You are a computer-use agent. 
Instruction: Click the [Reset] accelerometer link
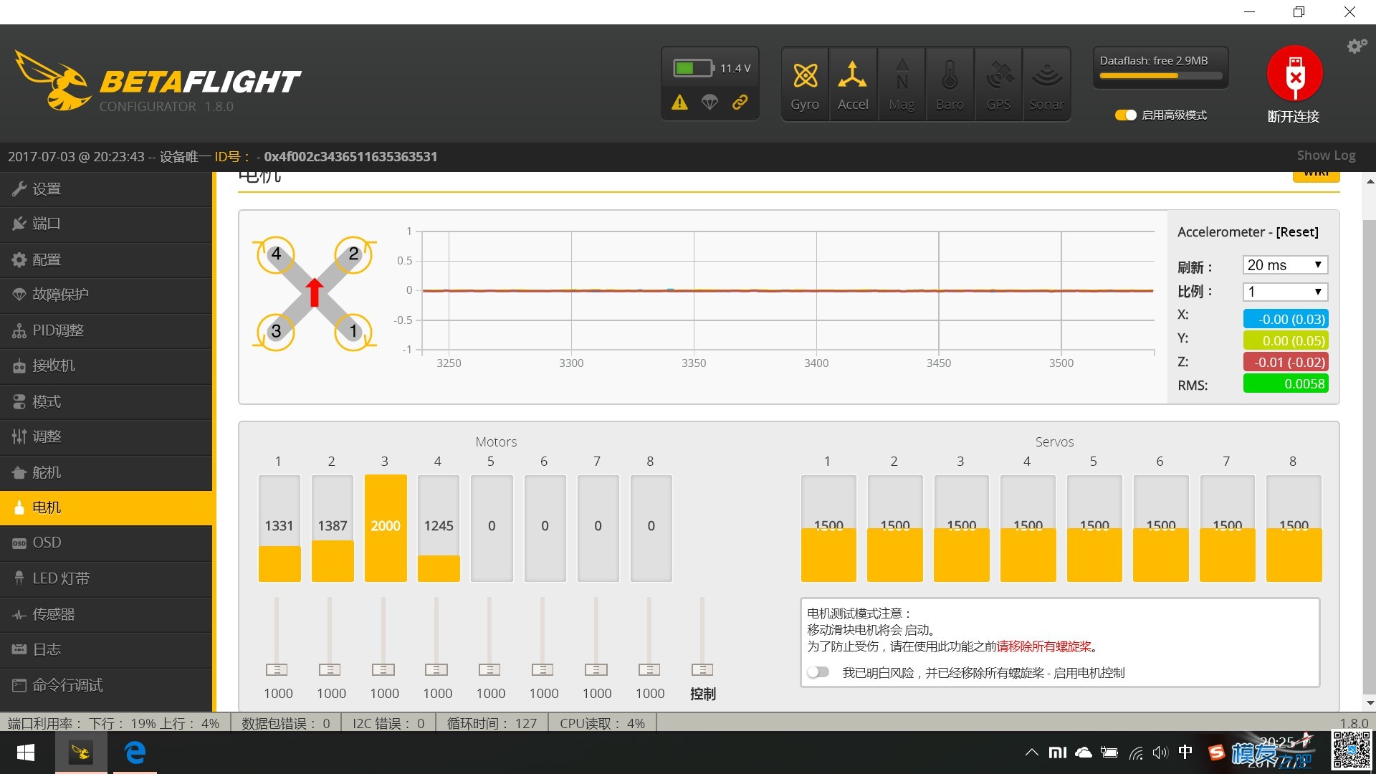(1297, 231)
